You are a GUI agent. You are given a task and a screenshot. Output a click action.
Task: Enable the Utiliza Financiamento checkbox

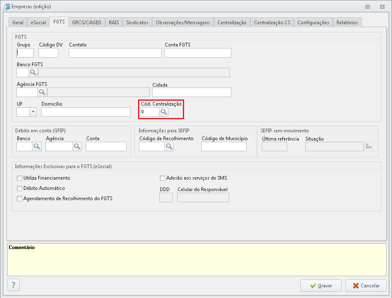(x=19, y=178)
